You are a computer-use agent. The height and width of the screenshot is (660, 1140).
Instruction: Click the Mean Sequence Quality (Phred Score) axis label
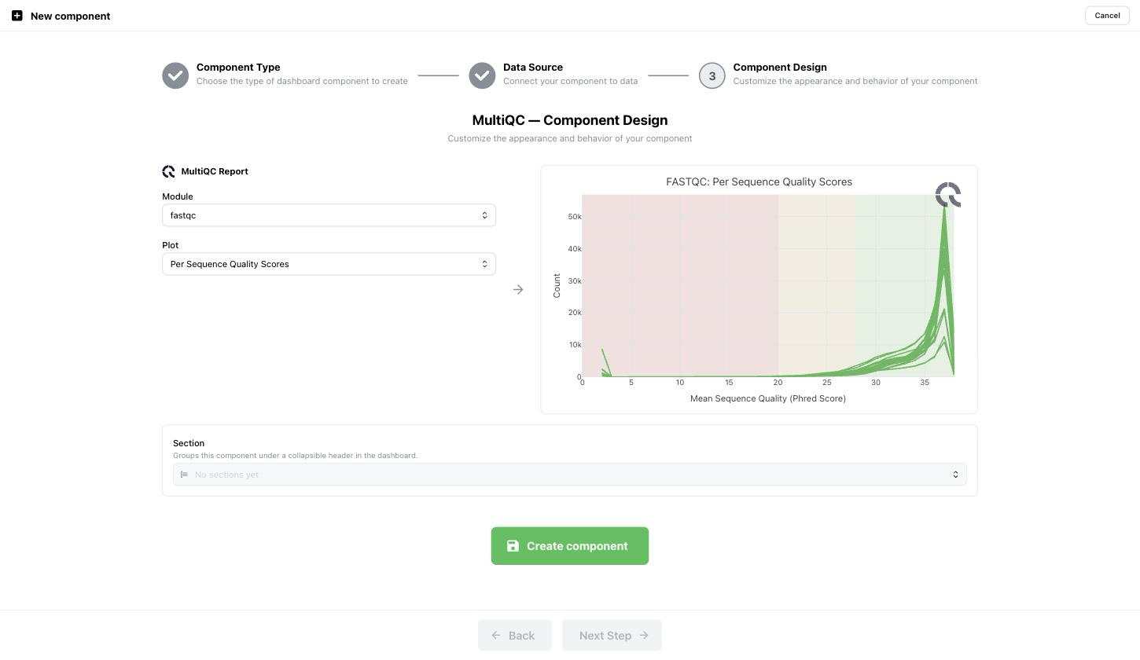coord(768,398)
